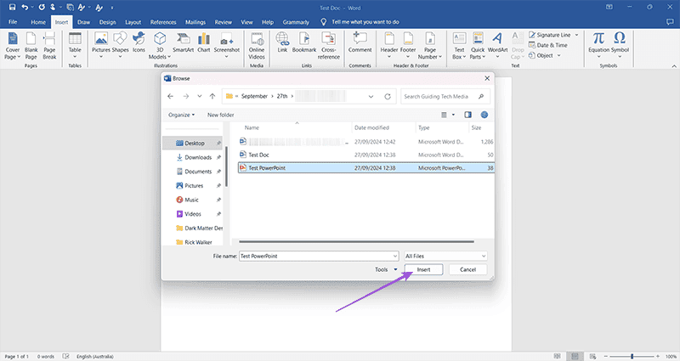The width and height of the screenshot is (680, 361).
Task: Select the WordArt icon
Action: pyautogui.click(x=496, y=39)
